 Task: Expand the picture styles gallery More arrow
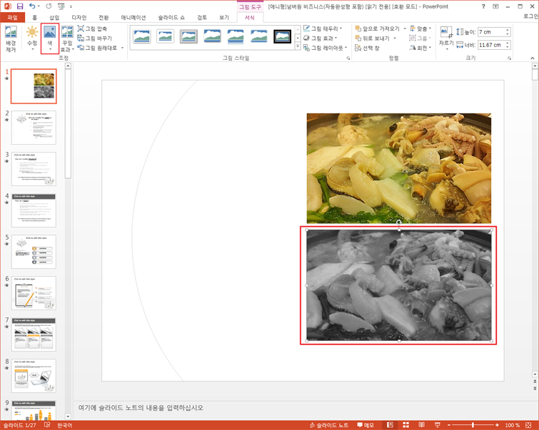tap(298, 46)
